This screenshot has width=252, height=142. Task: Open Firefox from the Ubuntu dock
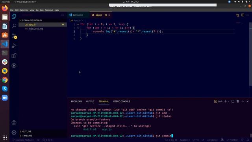5,8
